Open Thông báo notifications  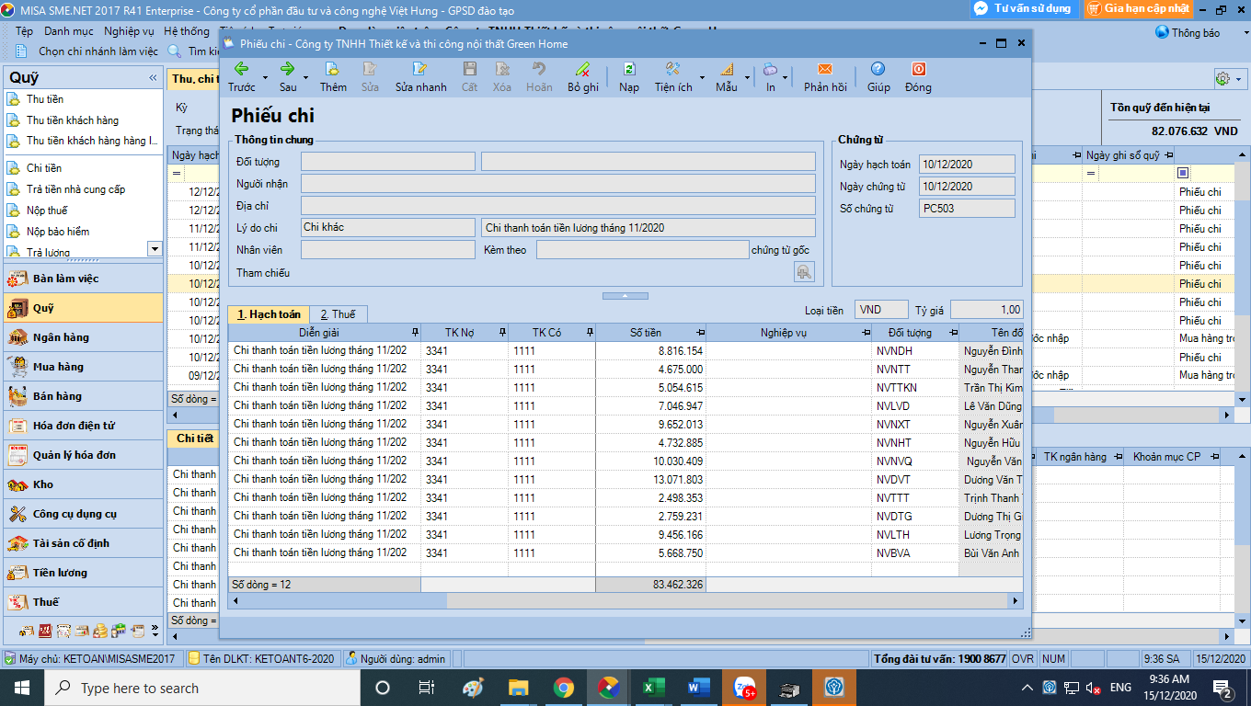[x=1188, y=32]
